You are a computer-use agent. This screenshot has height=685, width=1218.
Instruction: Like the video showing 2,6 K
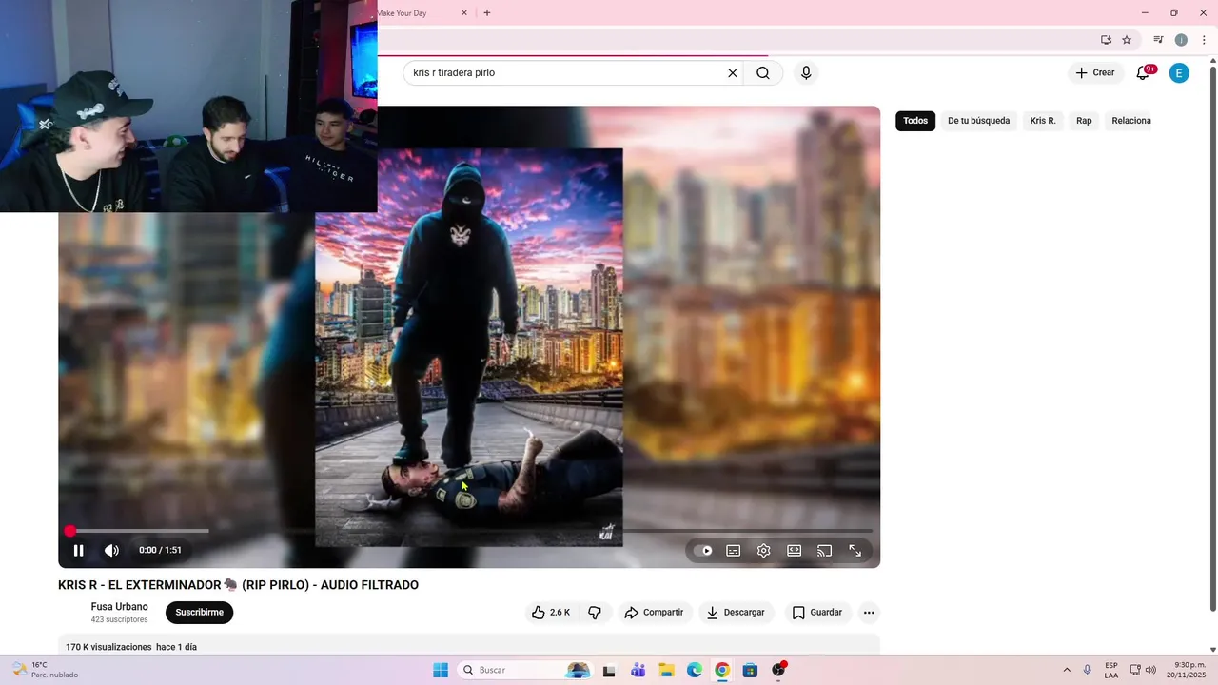(x=551, y=613)
